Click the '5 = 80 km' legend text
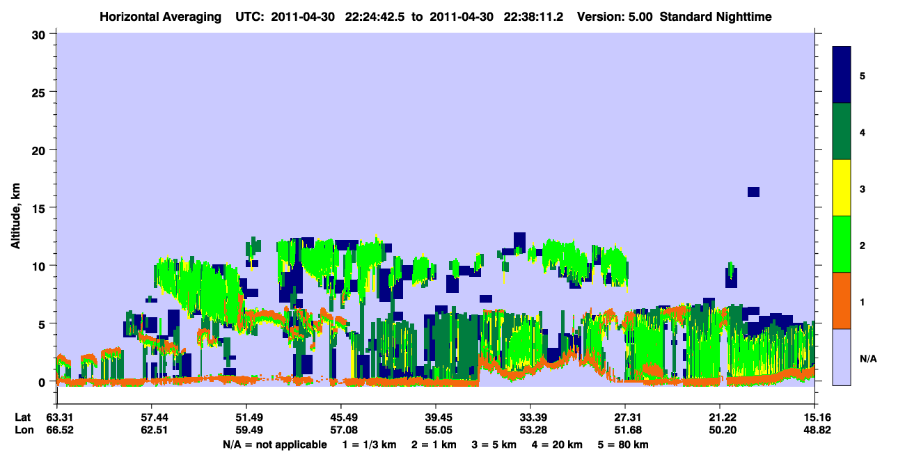905x464 pixels. (623, 445)
